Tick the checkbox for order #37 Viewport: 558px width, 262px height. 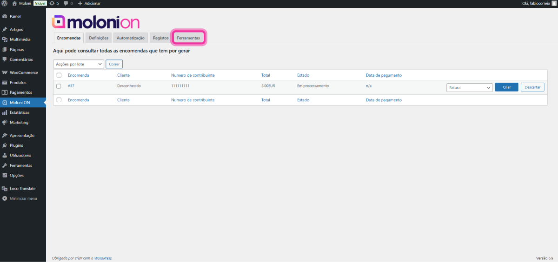click(x=59, y=86)
